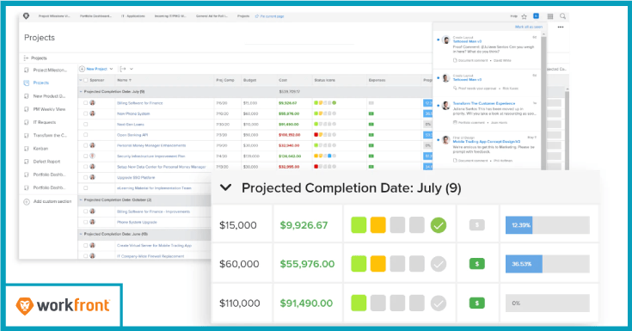Check the Next-Gen Loans row checkbox

(85, 124)
